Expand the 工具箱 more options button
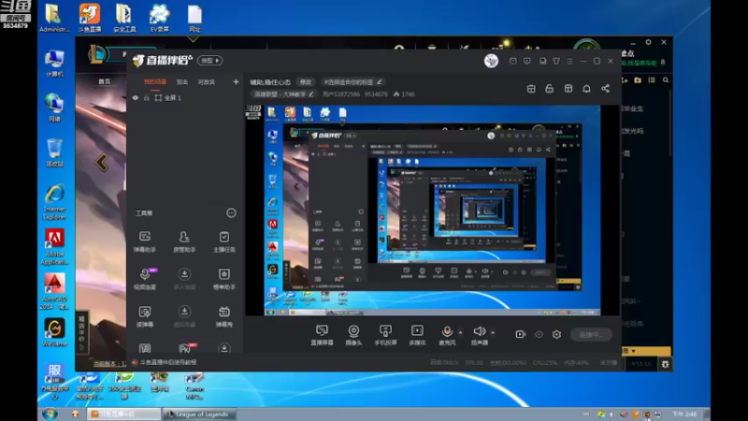 [x=231, y=213]
